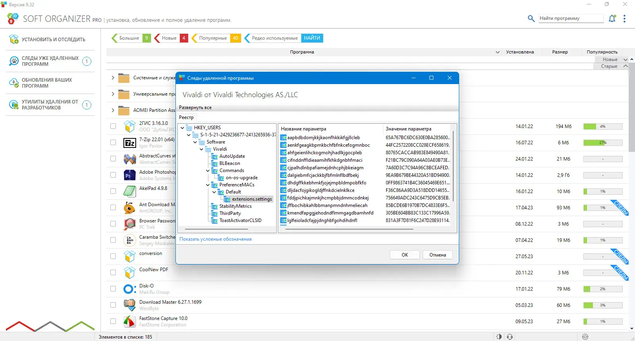Tick the checkbox for AbstractCurves
Image resolution: width=635 pixels, height=341 pixels.
pos(113,159)
